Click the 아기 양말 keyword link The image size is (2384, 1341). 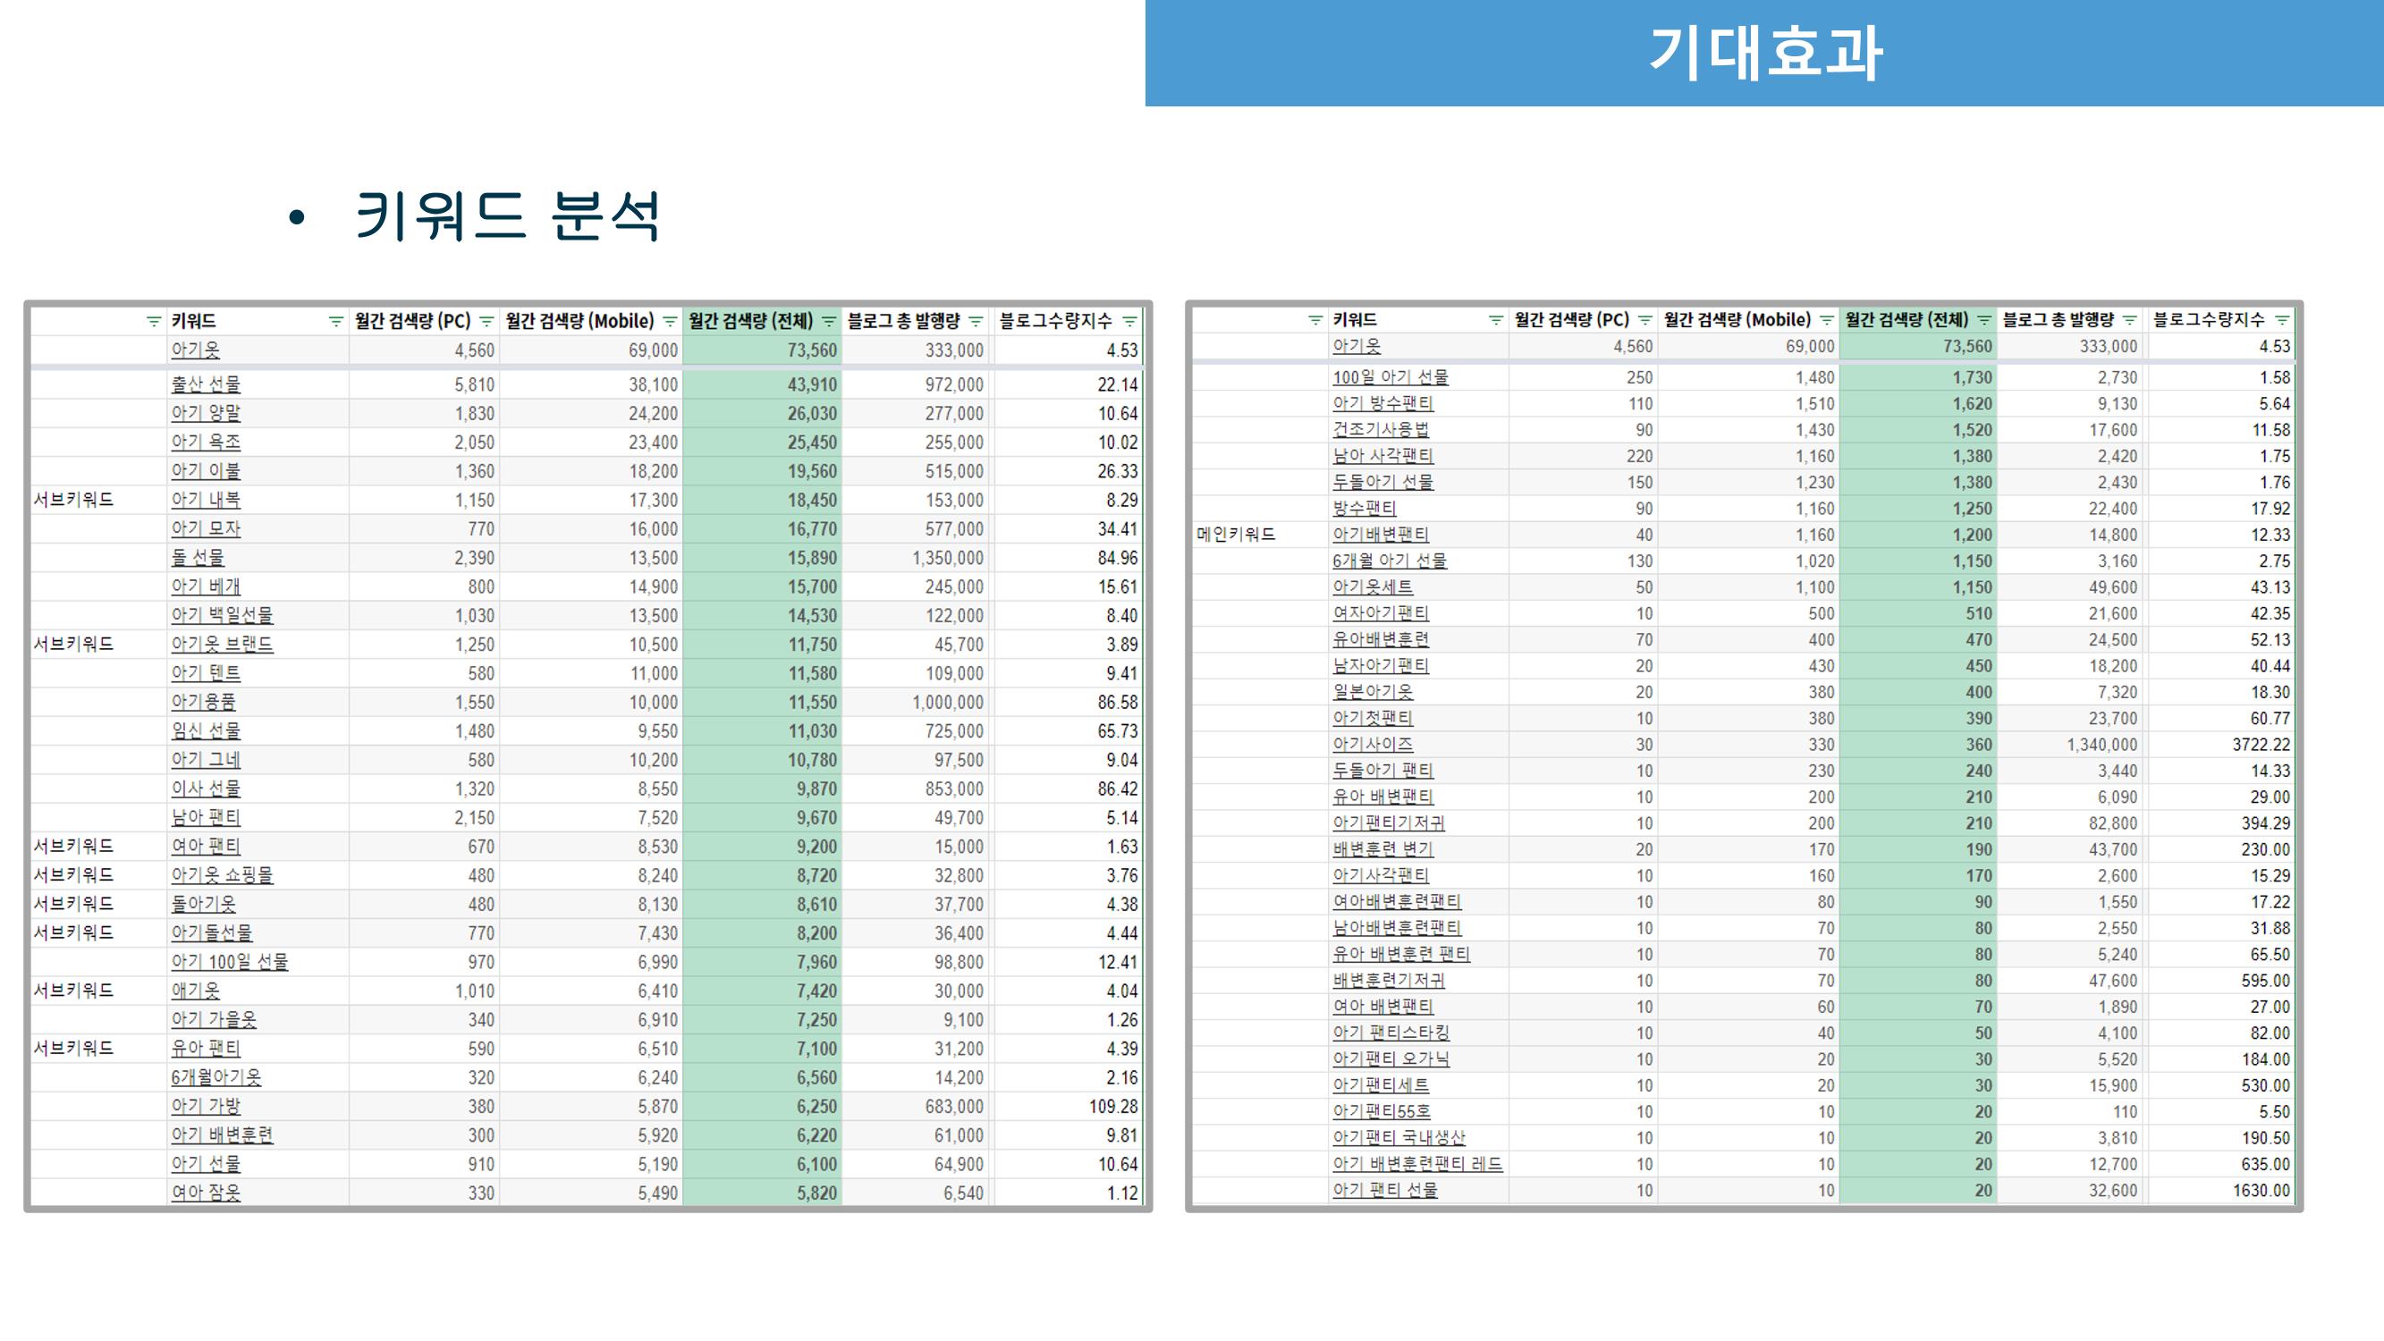(x=206, y=413)
